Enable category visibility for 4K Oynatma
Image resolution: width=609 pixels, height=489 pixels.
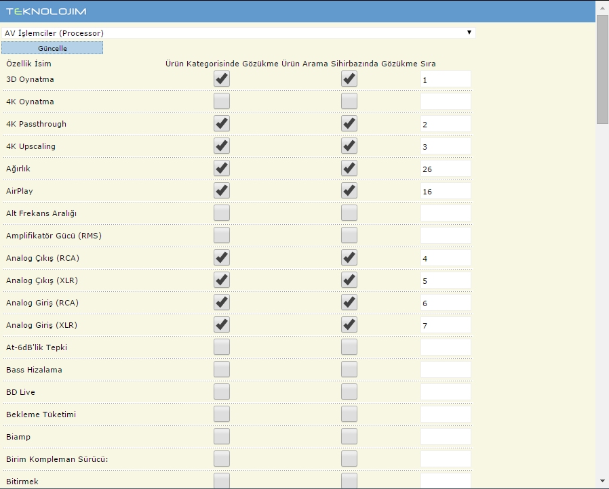pyautogui.click(x=221, y=101)
